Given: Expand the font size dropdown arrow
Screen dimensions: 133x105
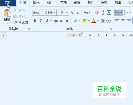Looking at the screenshot, I should (x=67, y=13).
